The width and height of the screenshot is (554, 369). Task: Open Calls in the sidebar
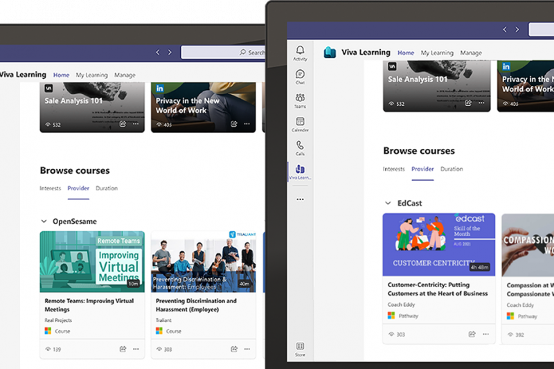tap(300, 148)
